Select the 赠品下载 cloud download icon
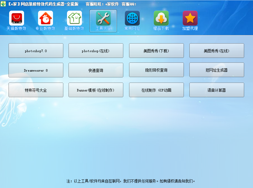 click(x=161, y=19)
